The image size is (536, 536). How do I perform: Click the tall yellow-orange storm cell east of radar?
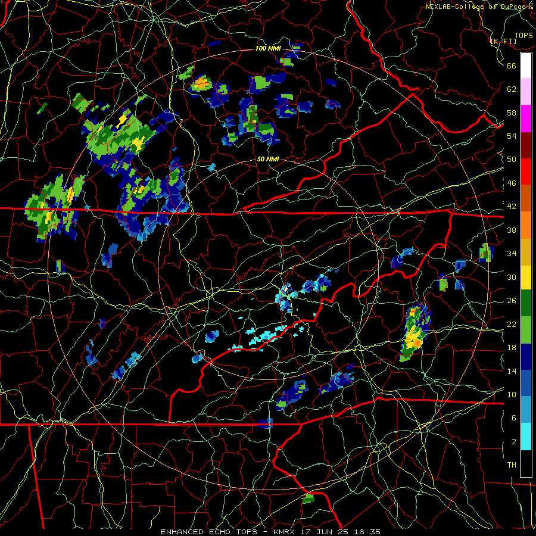(x=415, y=334)
